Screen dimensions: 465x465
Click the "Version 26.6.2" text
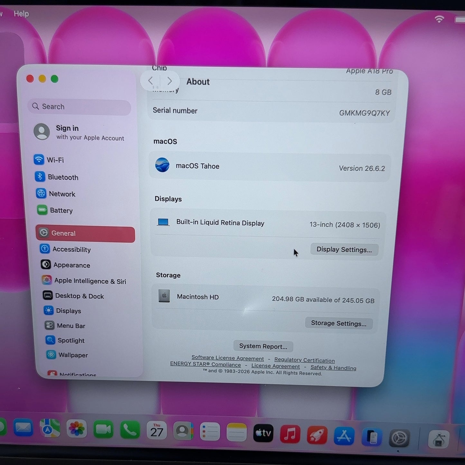362,168
